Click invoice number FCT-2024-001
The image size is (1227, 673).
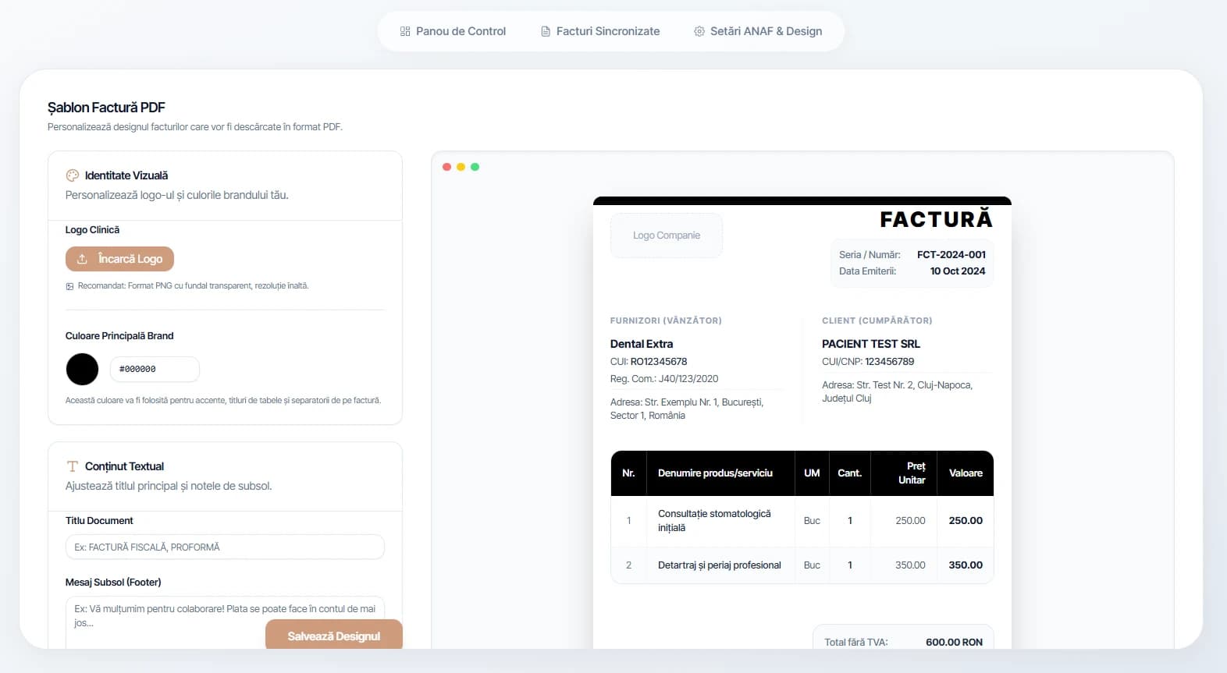coord(951,254)
